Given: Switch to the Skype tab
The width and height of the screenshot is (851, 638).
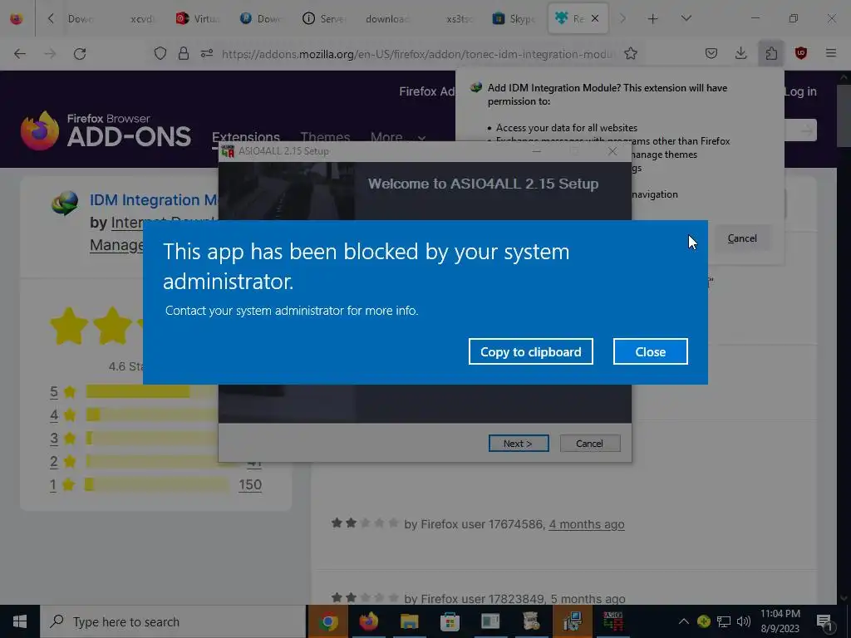Looking at the screenshot, I should (x=514, y=19).
